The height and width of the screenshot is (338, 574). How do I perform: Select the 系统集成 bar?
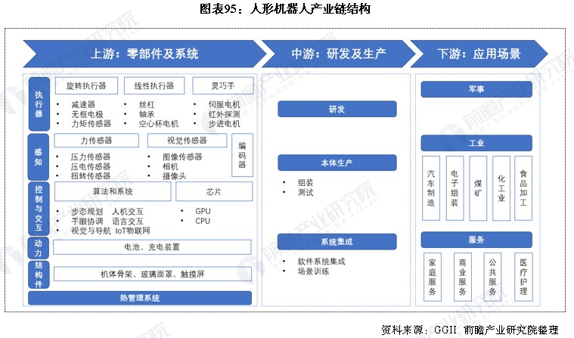[x=337, y=242]
